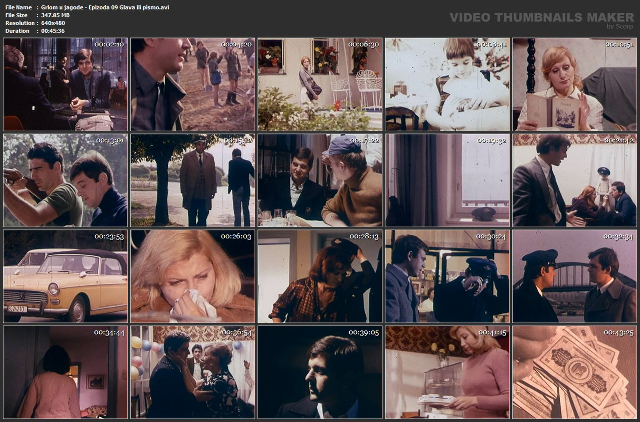
Task: Click the resolution value '640x480'
Action: click(x=53, y=23)
